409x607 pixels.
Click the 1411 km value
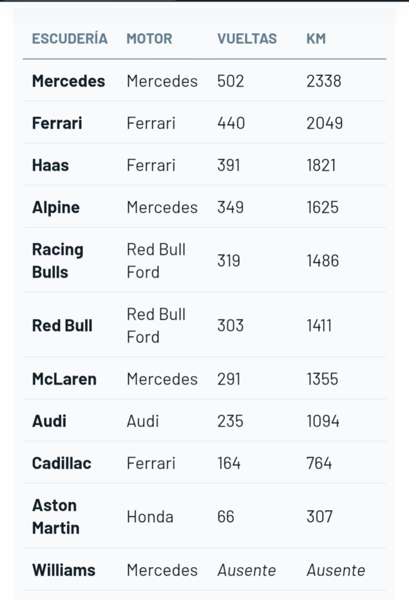(x=319, y=325)
